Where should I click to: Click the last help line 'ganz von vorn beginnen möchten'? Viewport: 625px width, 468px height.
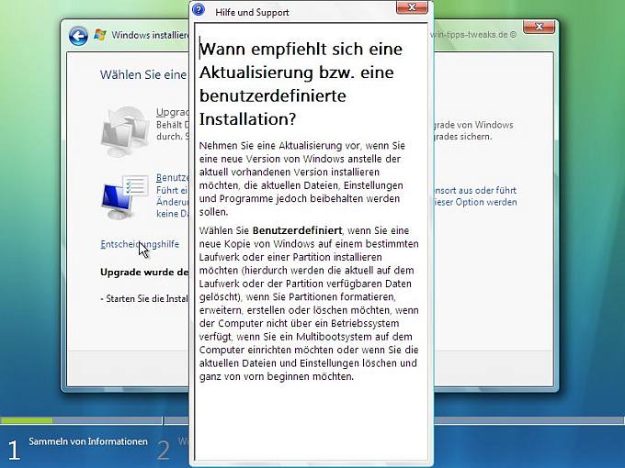tap(277, 376)
